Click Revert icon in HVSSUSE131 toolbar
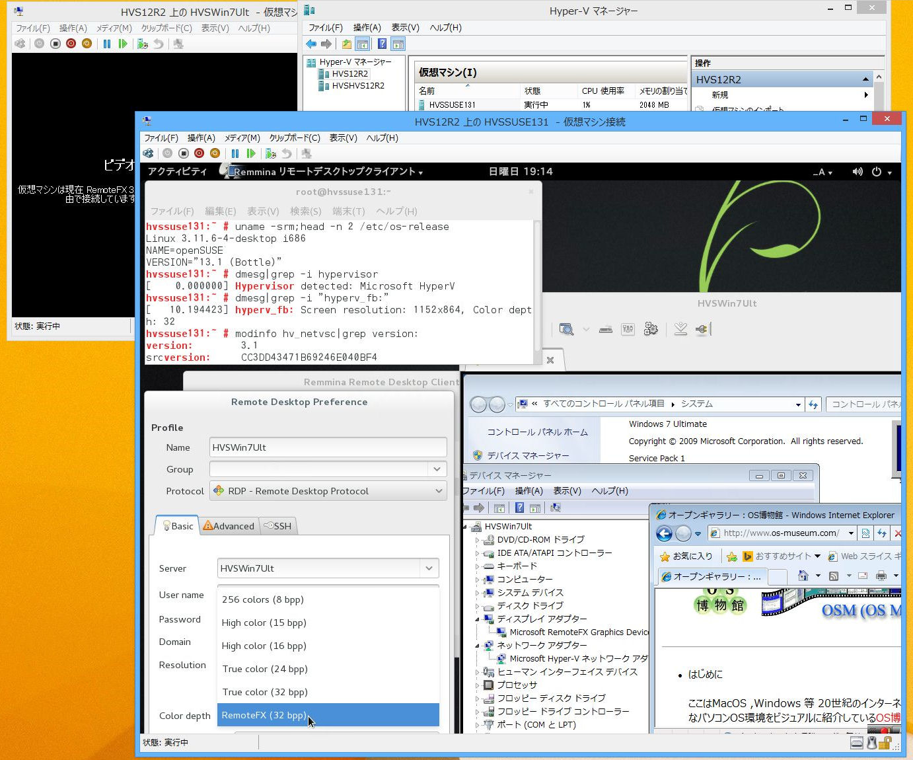Image resolution: width=913 pixels, height=760 pixels. pyautogui.click(x=287, y=153)
